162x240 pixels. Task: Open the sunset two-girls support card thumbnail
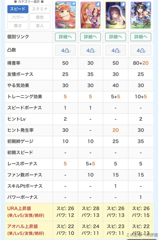(90, 15)
